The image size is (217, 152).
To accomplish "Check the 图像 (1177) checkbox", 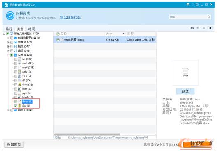I will pyautogui.click(x=12, y=42).
